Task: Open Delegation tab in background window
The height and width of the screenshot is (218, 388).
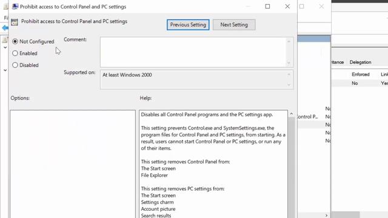Action: pyautogui.click(x=360, y=62)
